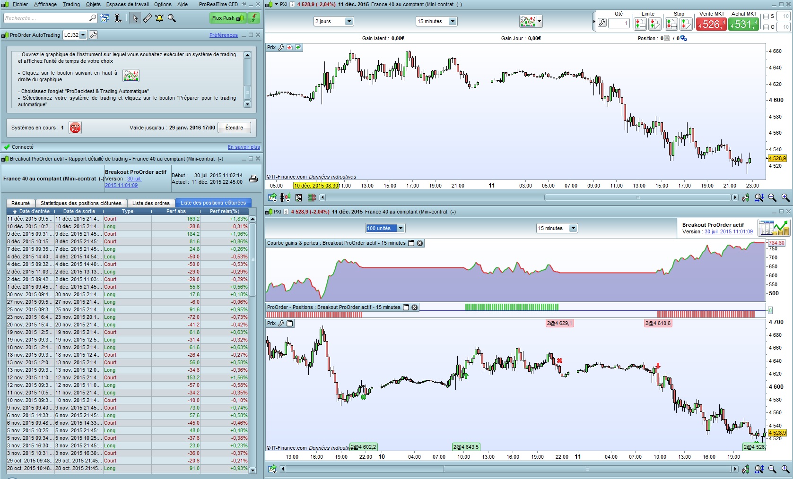Close the Courbe gains & pertes panel

tap(419, 243)
